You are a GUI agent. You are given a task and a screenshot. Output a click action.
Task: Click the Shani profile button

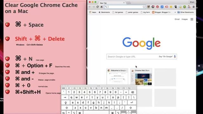(x=192, y=2)
